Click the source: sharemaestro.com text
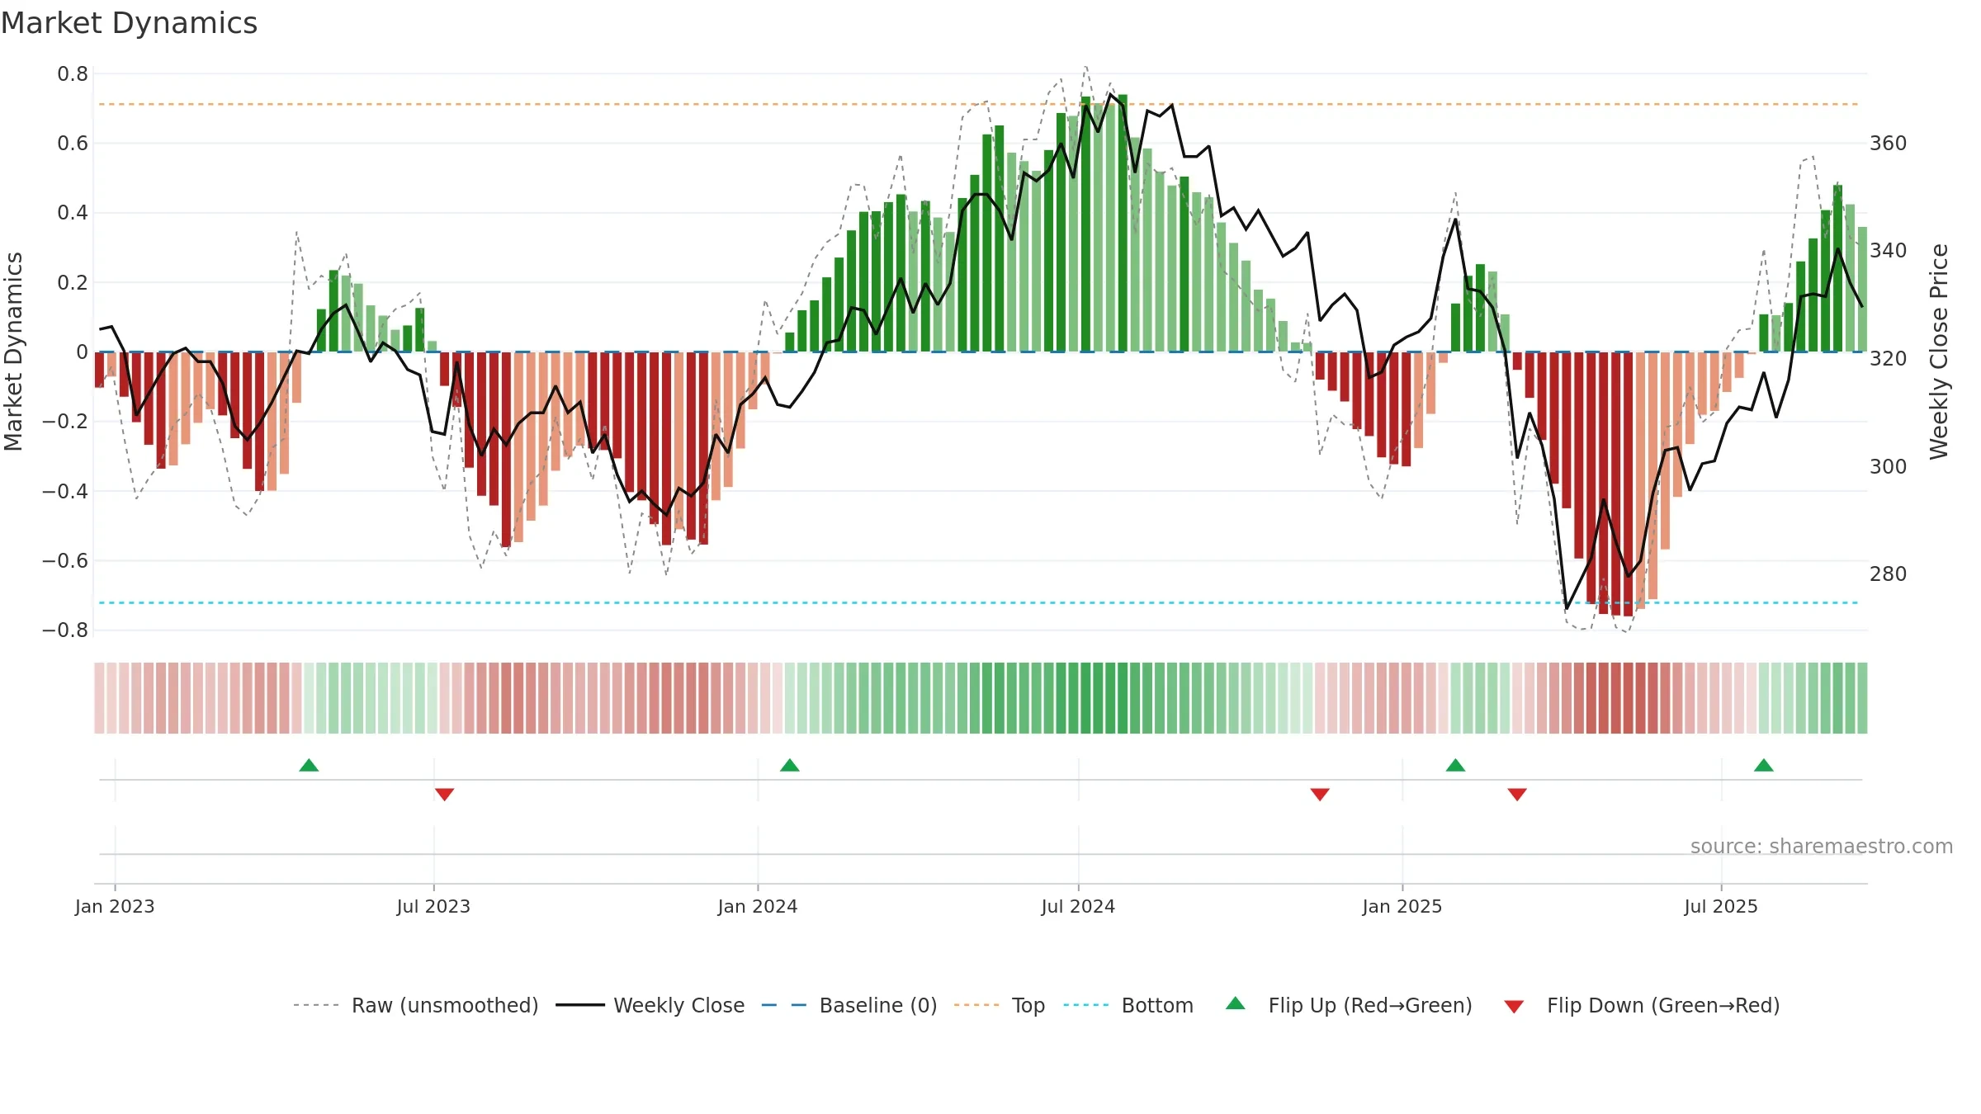The image size is (1981, 1114). pyautogui.click(x=1822, y=846)
